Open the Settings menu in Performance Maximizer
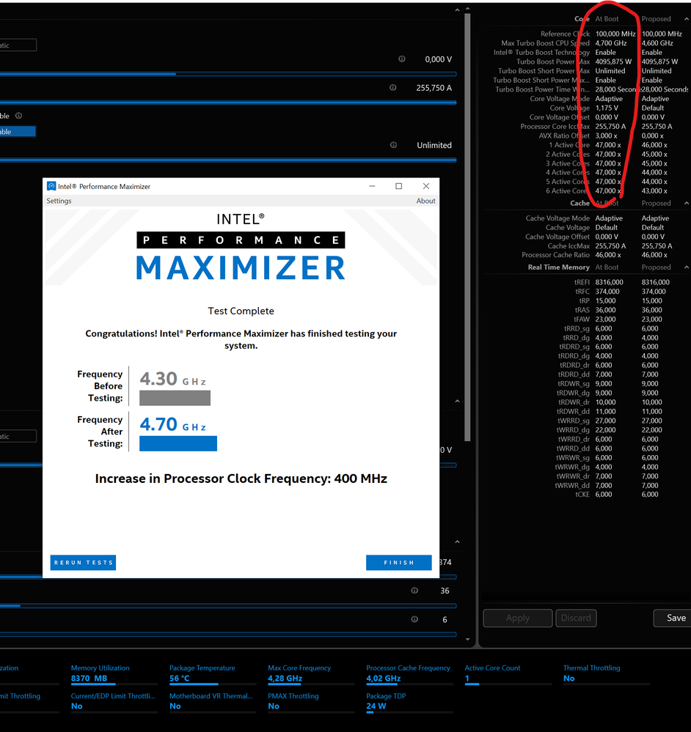691x732 pixels. point(59,201)
